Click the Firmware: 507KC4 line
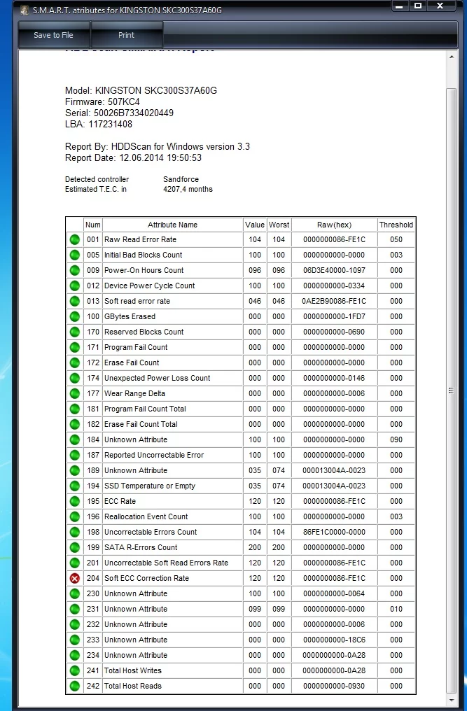 click(102, 101)
